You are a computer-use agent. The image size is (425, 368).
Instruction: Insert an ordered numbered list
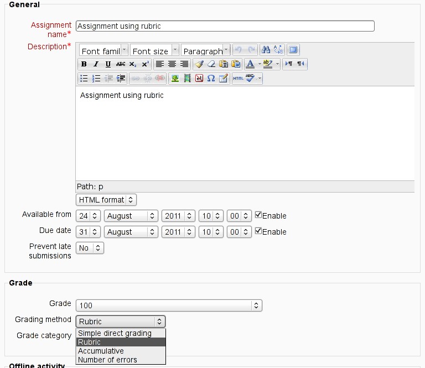coord(96,79)
